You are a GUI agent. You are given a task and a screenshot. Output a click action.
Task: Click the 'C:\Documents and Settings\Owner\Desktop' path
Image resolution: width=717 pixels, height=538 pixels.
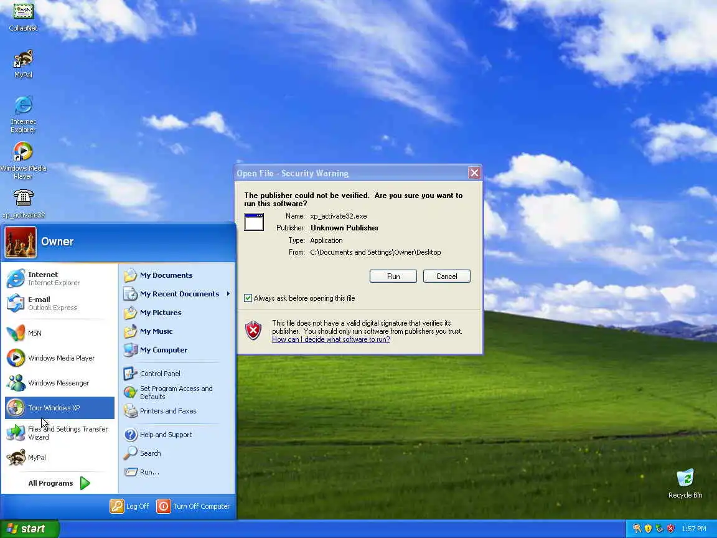click(x=375, y=252)
